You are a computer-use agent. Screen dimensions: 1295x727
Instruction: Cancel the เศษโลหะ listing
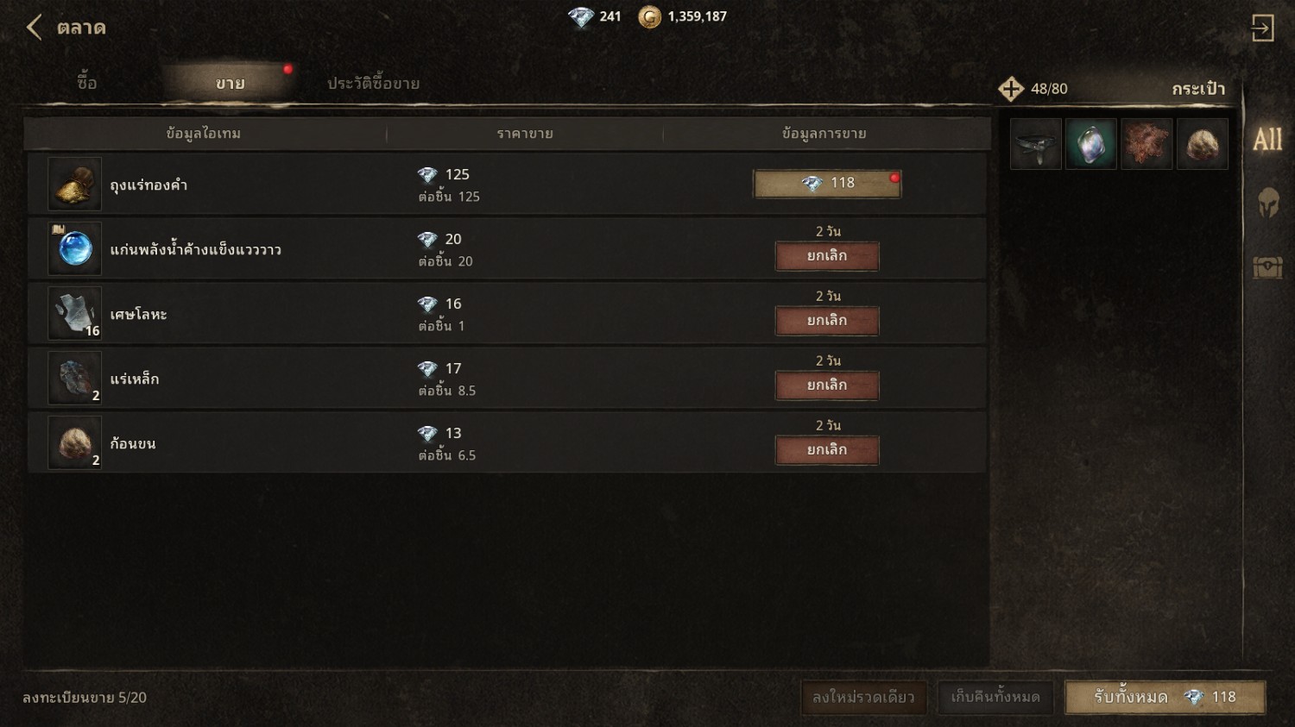827,321
